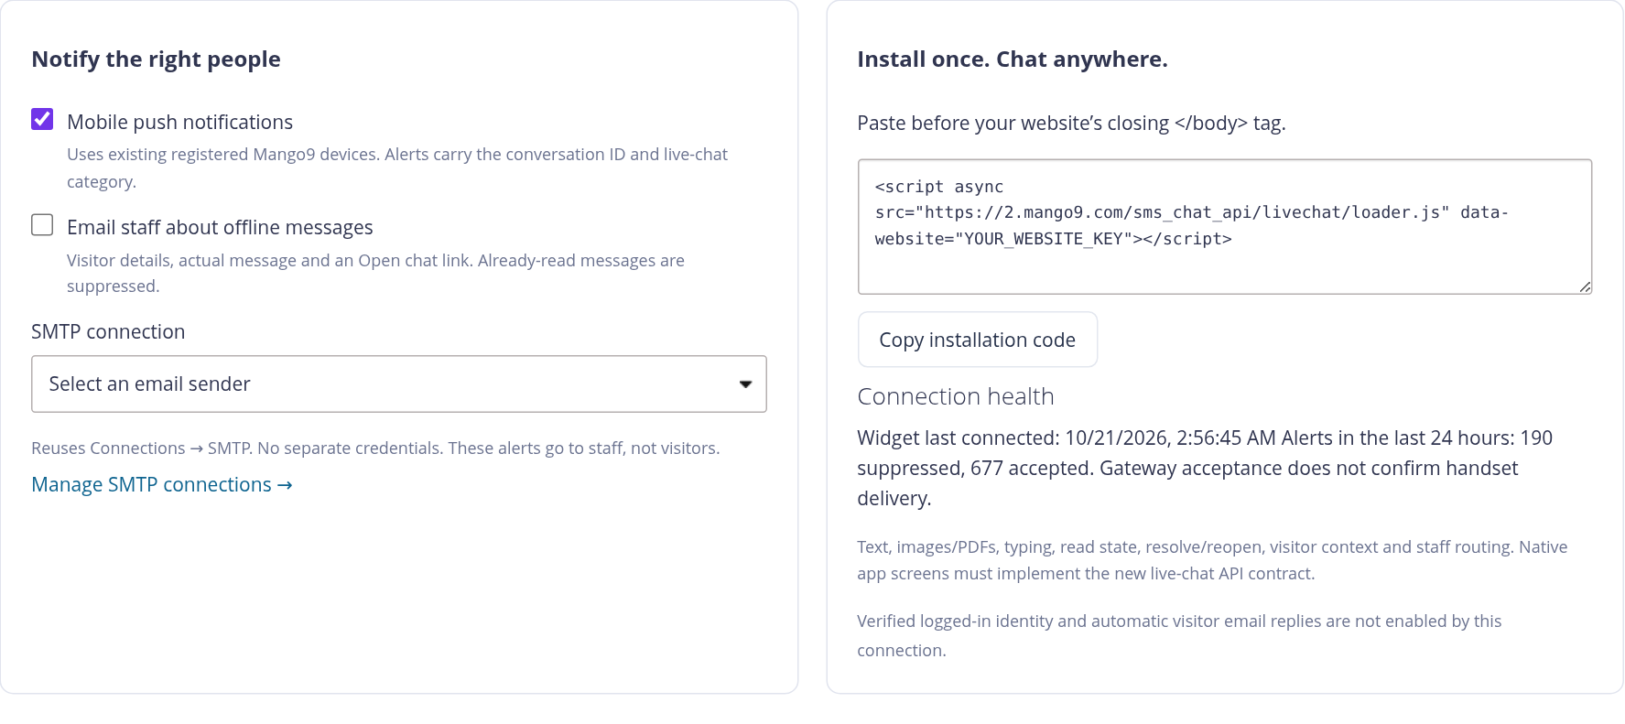This screenshot has height=724, width=1625.
Task: Click the Copy installation code button
Action: tap(977, 340)
